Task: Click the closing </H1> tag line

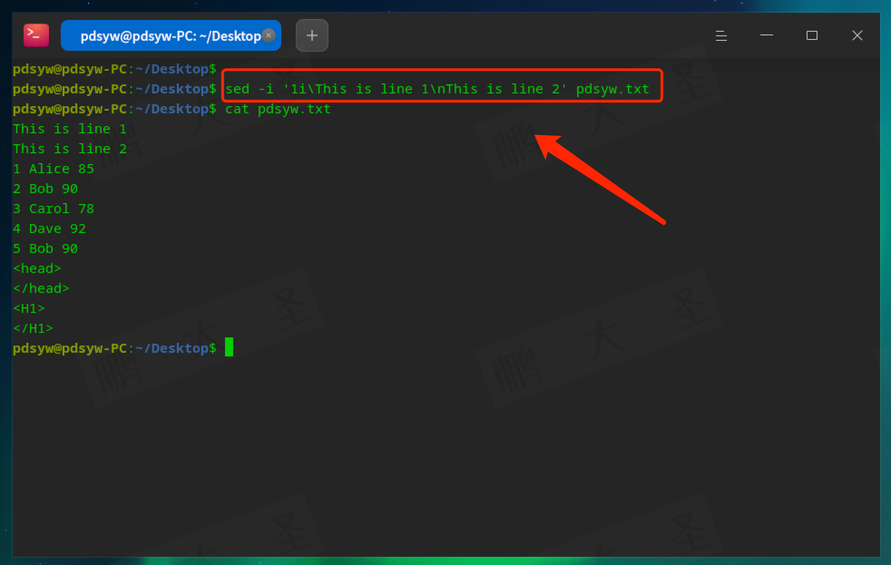Action: [x=33, y=329]
